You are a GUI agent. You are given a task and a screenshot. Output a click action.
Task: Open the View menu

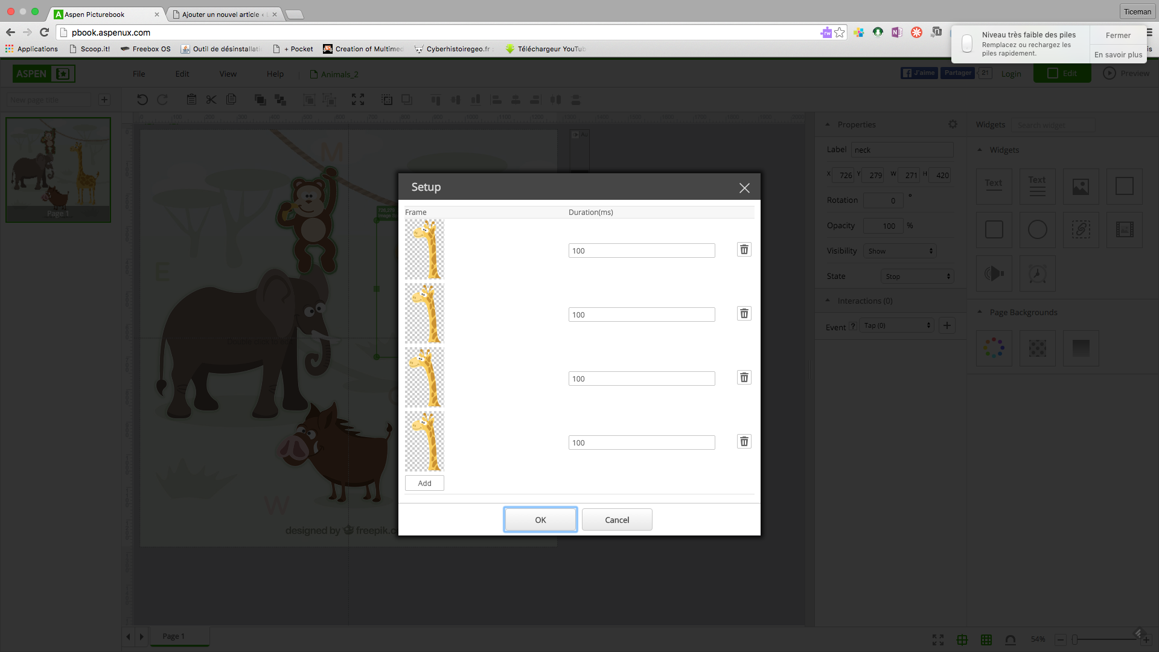[228, 74]
